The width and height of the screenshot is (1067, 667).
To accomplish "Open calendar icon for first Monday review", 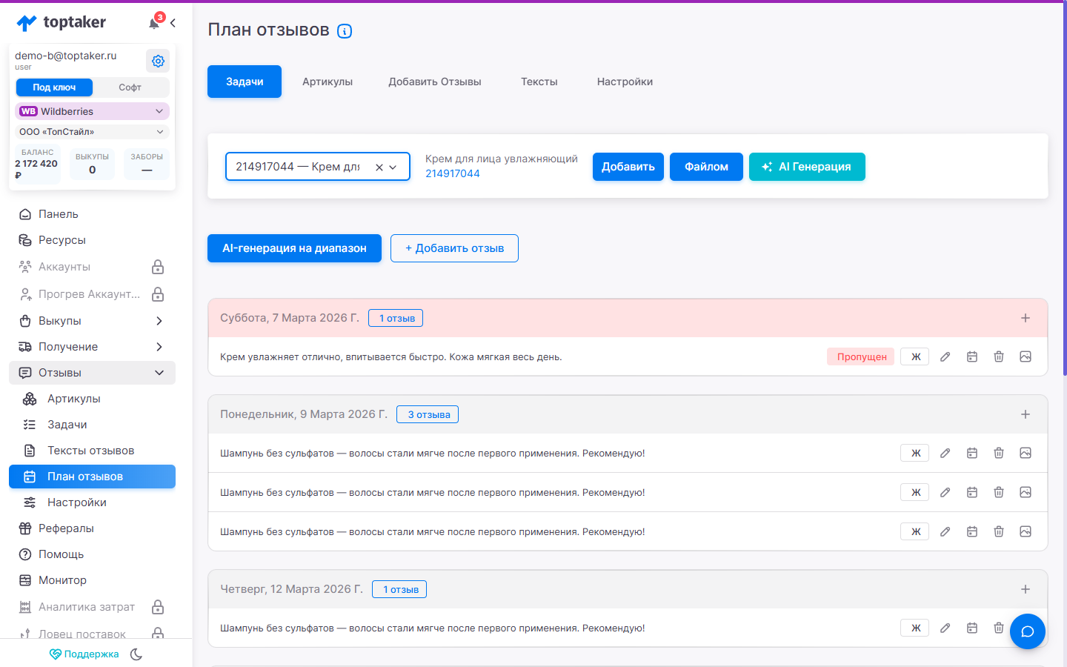I will point(972,453).
